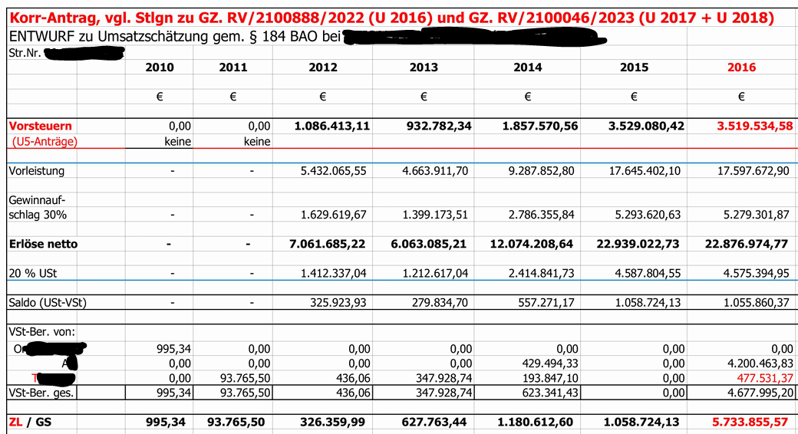The height and width of the screenshot is (434, 798).
Task: Click the Saldo (USt-VSt) row label
Action: pos(48,302)
